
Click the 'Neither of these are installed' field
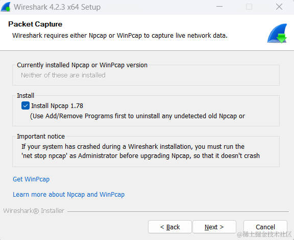pyautogui.click(x=63, y=75)
